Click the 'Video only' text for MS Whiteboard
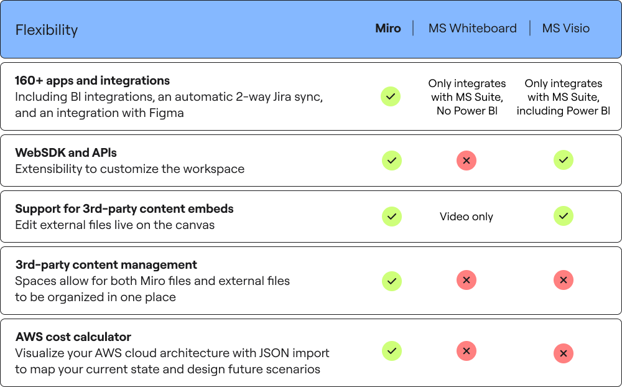This screenshot has height=387, width=622. point(466,217)
